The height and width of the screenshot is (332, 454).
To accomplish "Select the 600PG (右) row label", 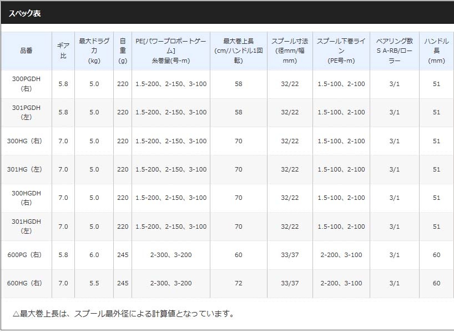I will tap(26, 255).
